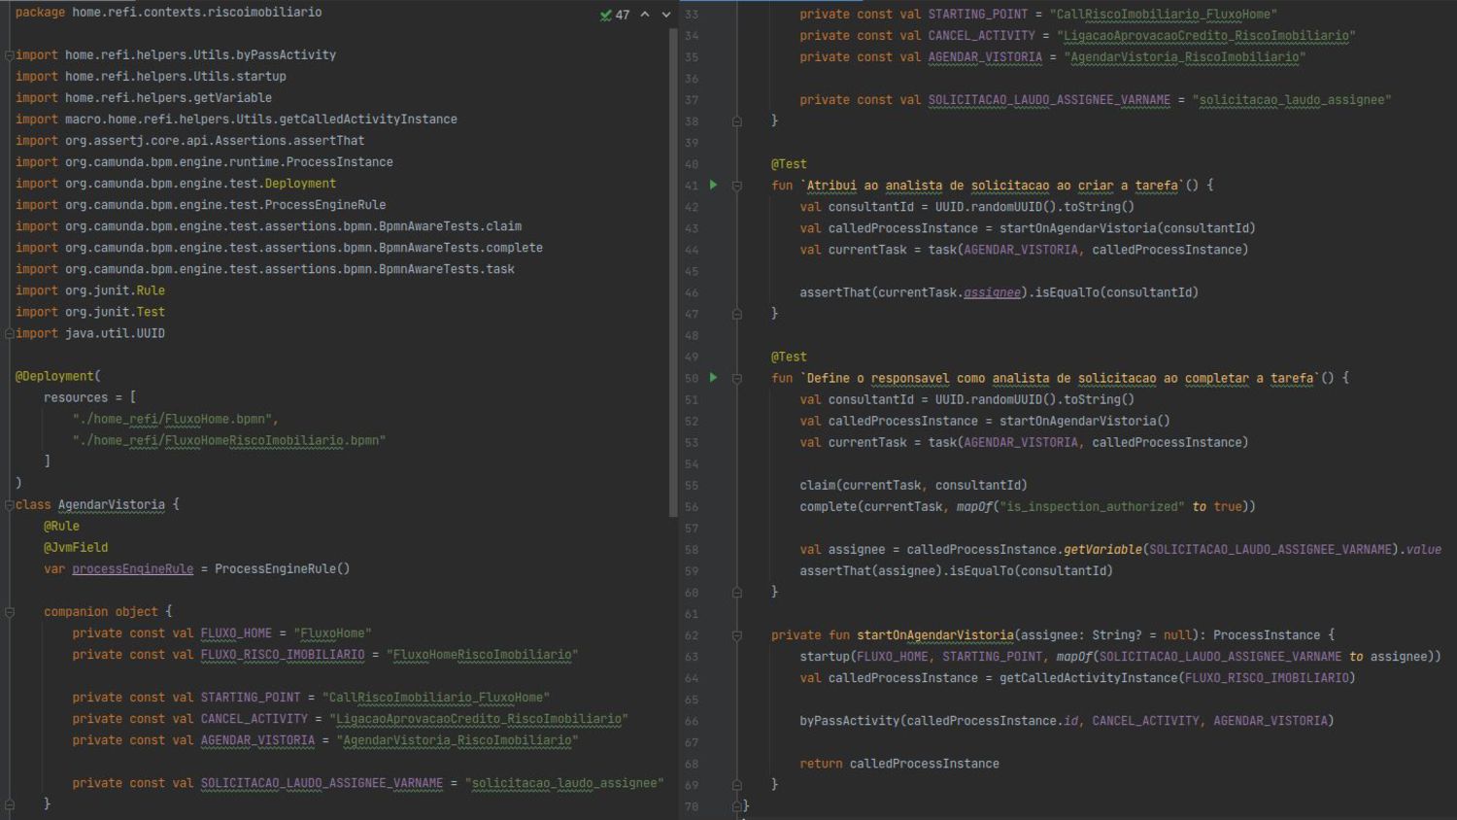This screenshot has height=820, width=1457.
Task: Run the 'Atribui ao analista' test gutter icon
Action: click(713, 185)
